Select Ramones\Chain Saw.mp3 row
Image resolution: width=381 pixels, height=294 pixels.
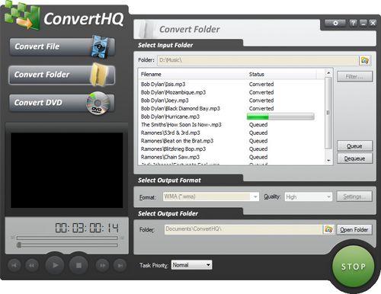(232, 157)
